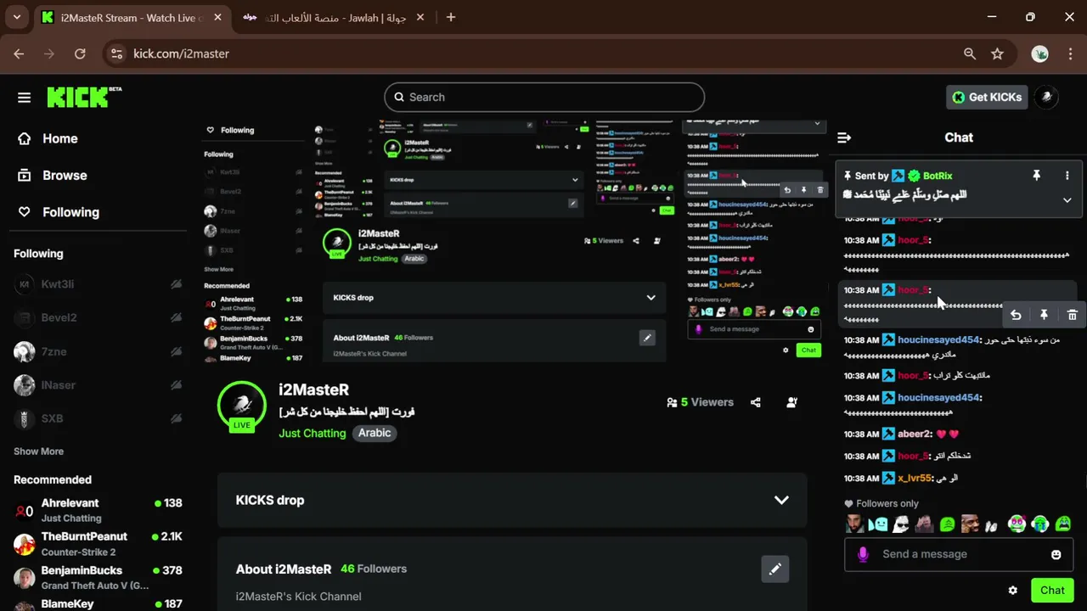The width and height of the screenshot is (1087, 611).
Task: Show More followed channels in sidebar
Action: point(38,451)
